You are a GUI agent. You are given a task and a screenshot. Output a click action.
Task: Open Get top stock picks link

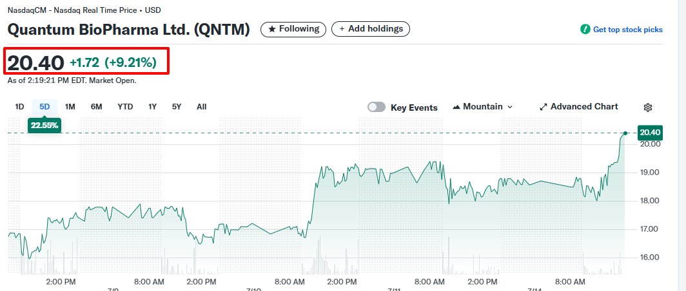(x=628, y=30)
